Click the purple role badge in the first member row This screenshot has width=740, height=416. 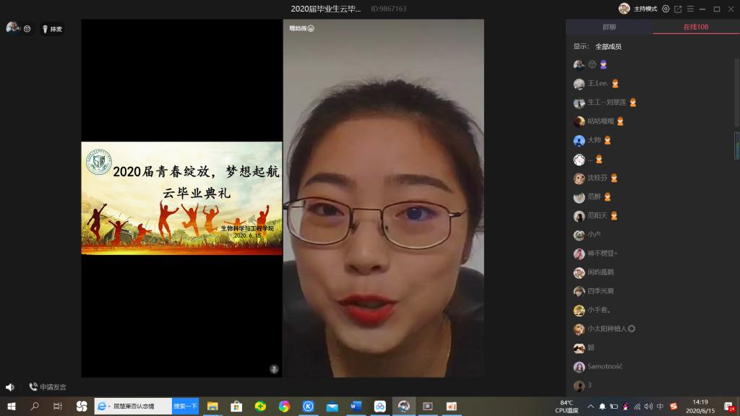click(603, 64)
